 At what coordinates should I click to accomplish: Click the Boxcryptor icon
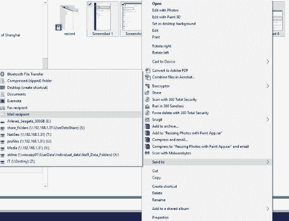point(147,86)
